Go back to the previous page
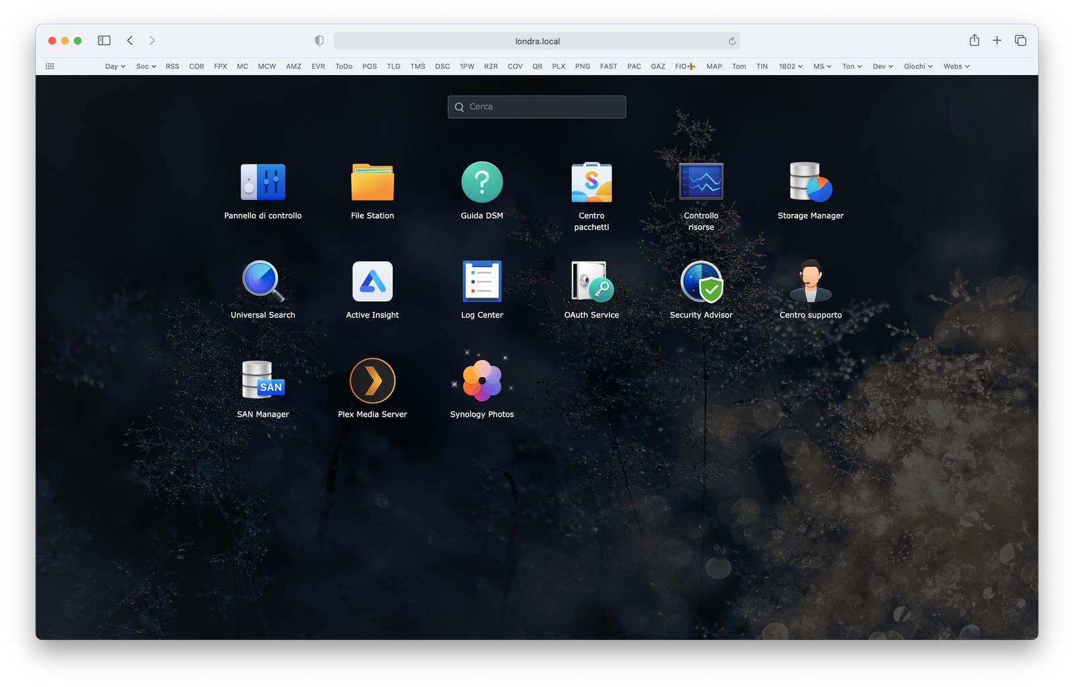Screen dimensions: 1074x687 click(130, 40)
